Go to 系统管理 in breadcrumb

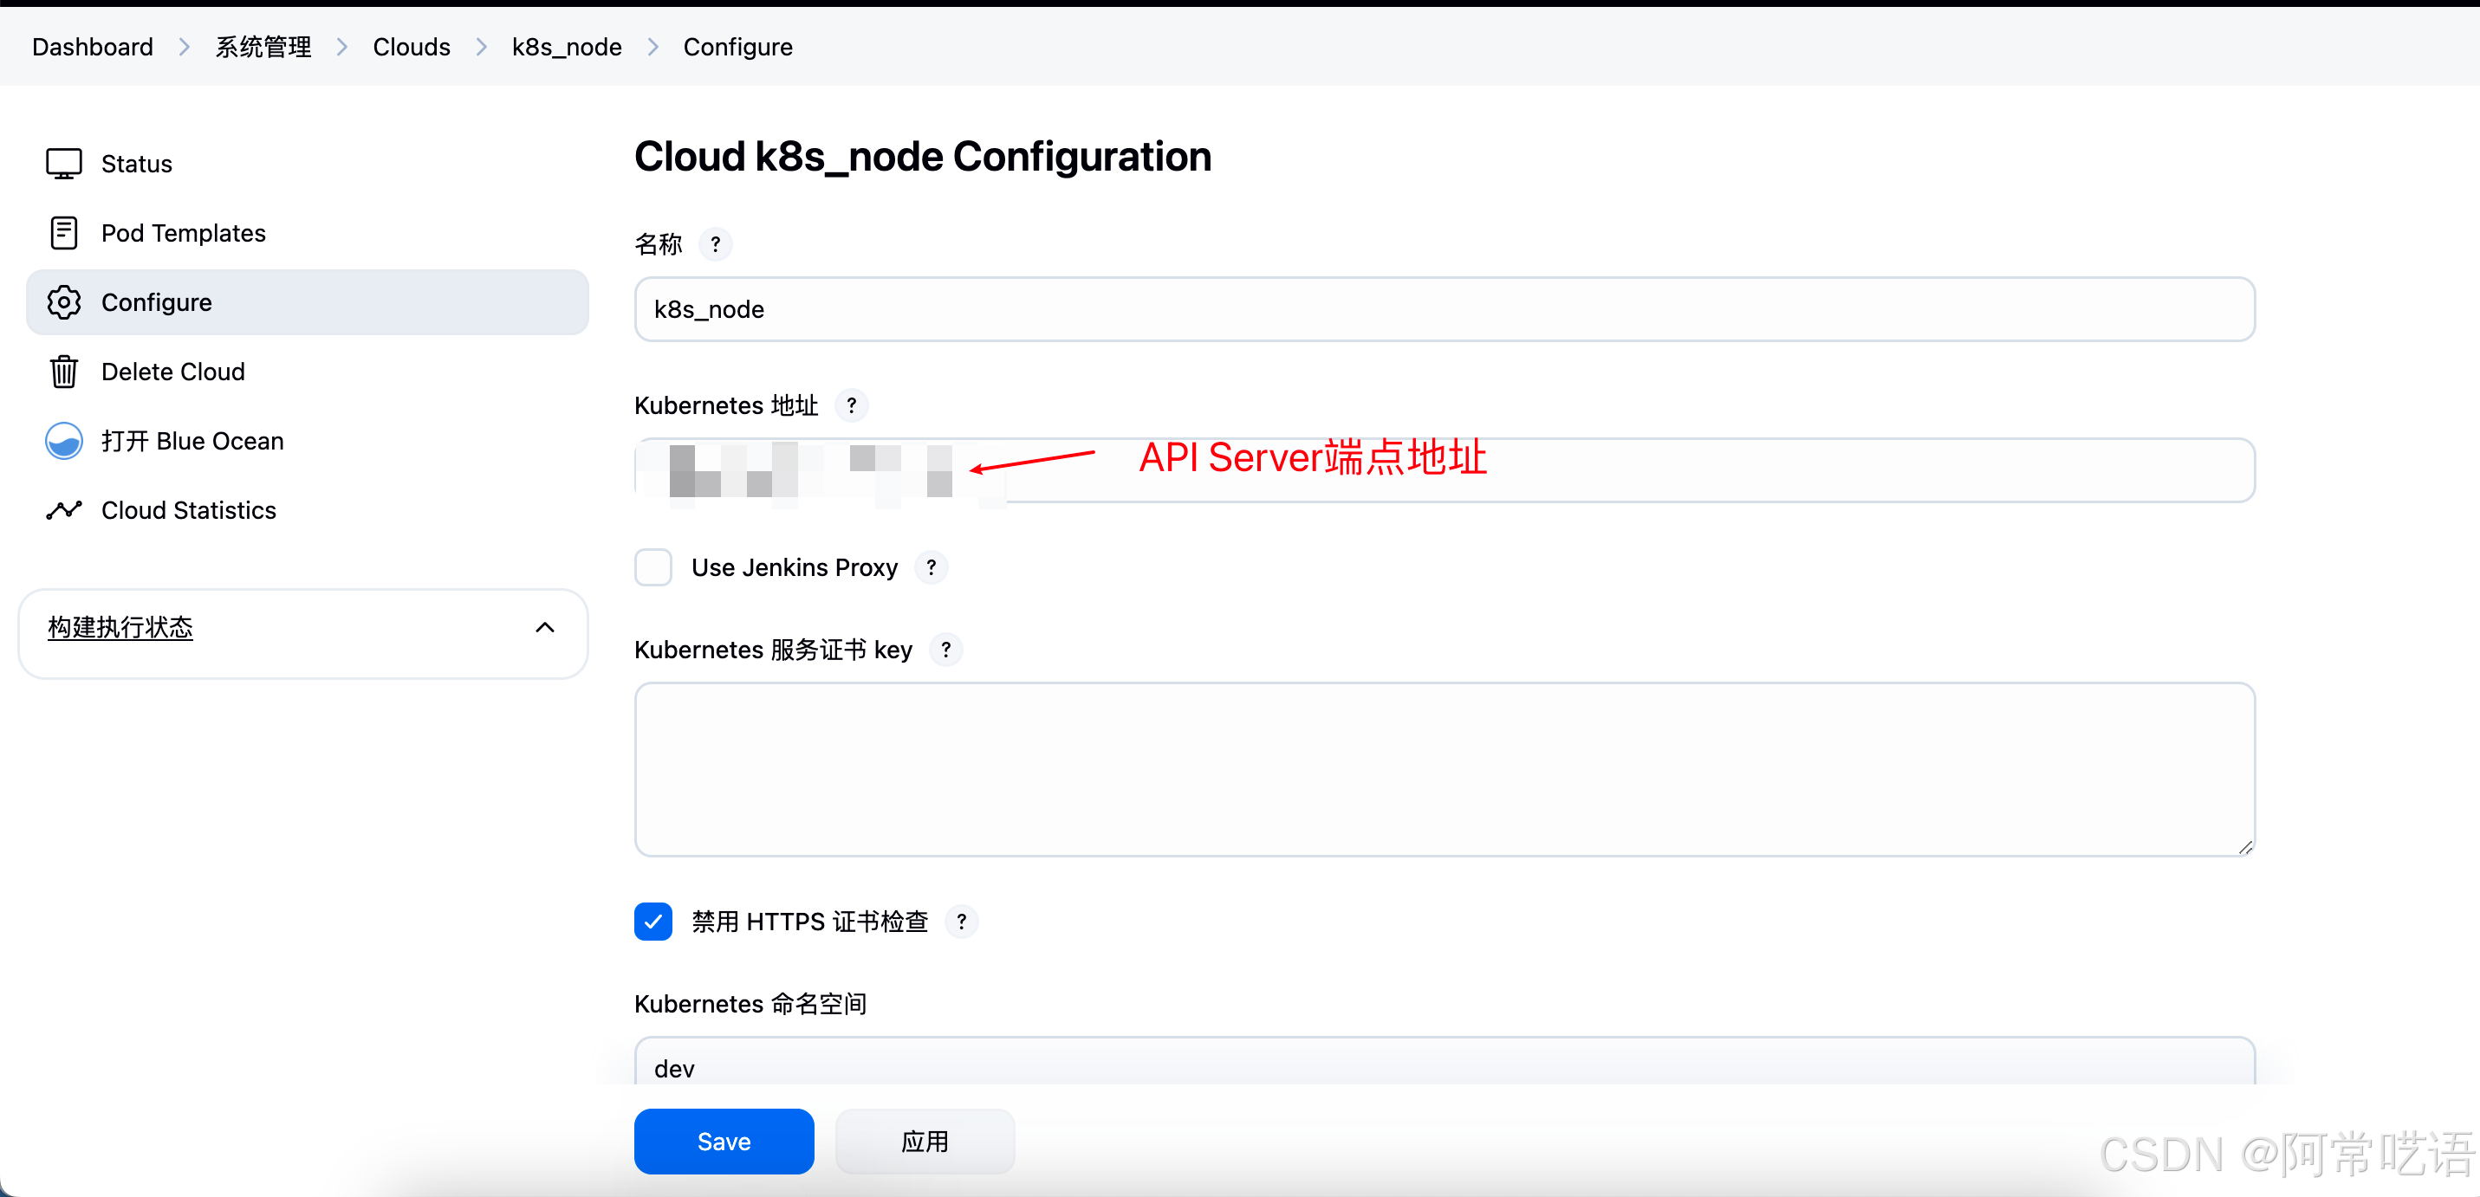(x=263, y=47)
